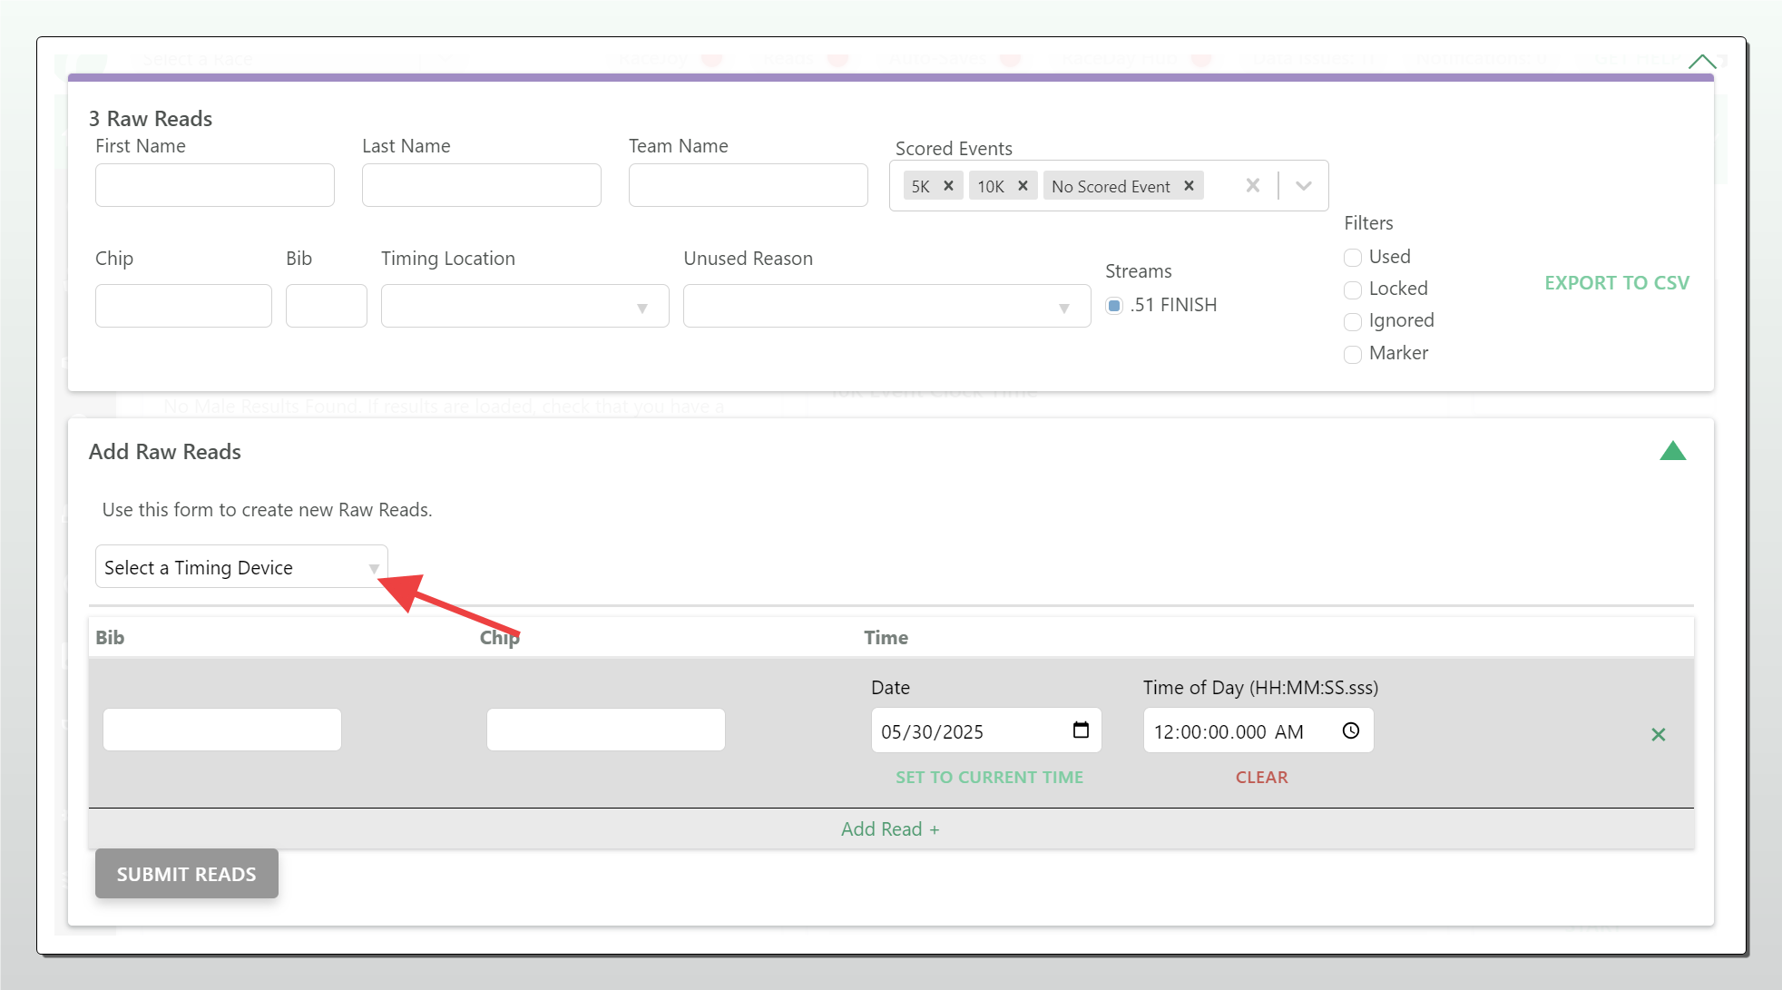Image resolution: width=1782 pixels, height=990 pixels.
Task: Remove the 5K scored event tag
Action: [948, 185]
